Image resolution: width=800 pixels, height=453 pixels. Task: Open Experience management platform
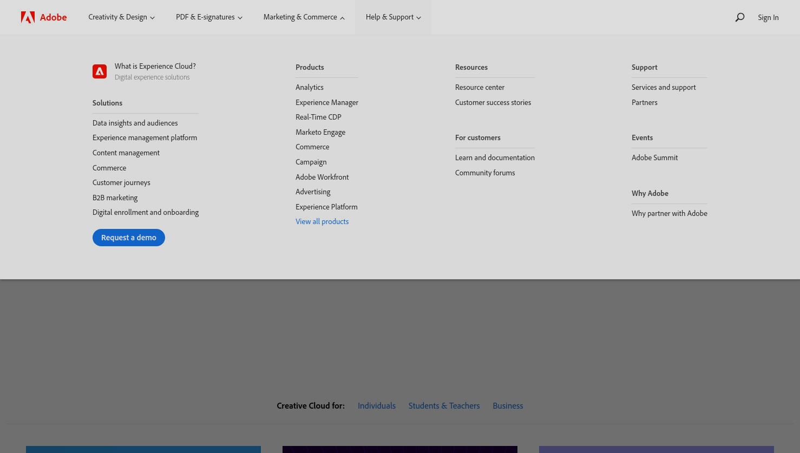(x=145, y=137)
